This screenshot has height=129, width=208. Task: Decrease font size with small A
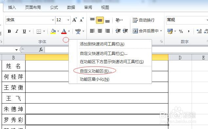point(82,20)
